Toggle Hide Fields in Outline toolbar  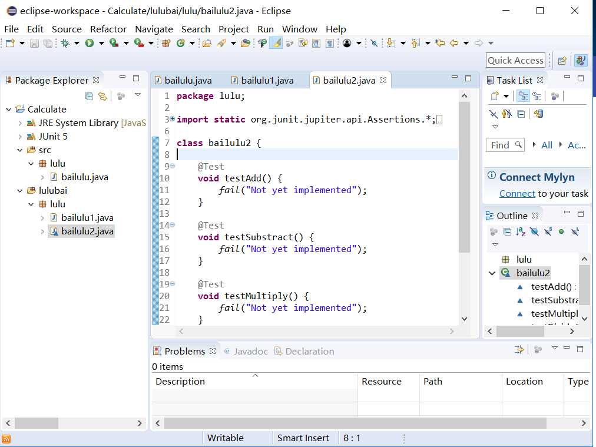[534, 231]
